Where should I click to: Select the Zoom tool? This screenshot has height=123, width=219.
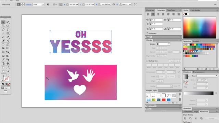tap(8, 71)
